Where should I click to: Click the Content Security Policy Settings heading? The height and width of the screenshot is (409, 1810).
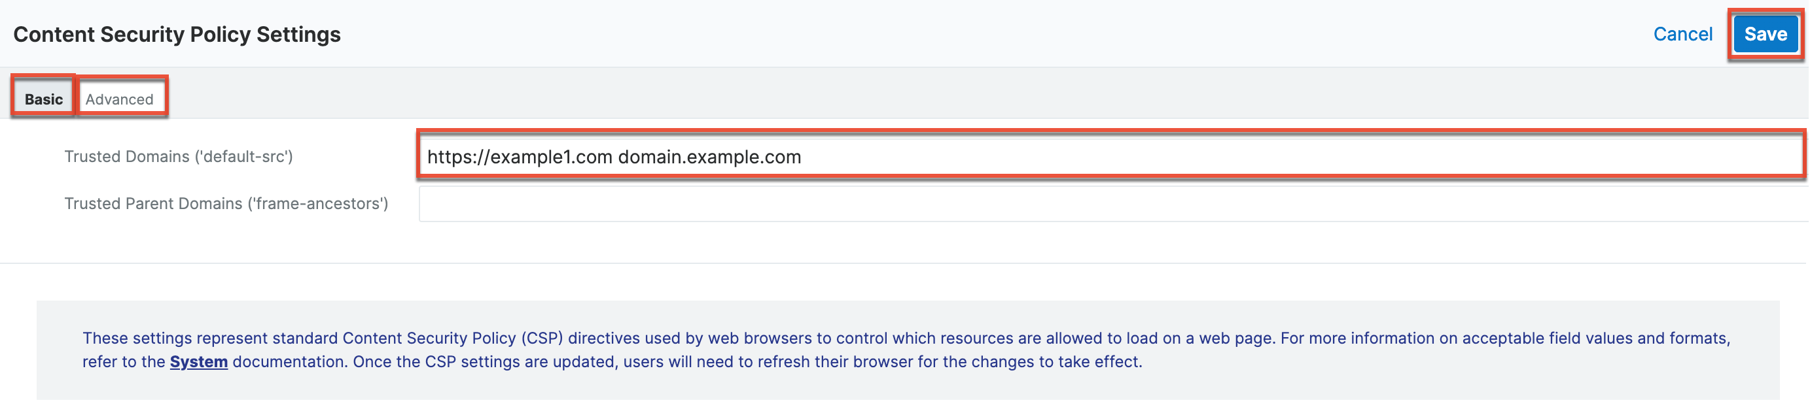(x=177, y=35)
